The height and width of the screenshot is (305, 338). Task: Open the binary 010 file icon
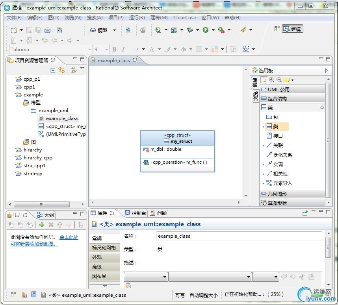[x=60, y=30]
